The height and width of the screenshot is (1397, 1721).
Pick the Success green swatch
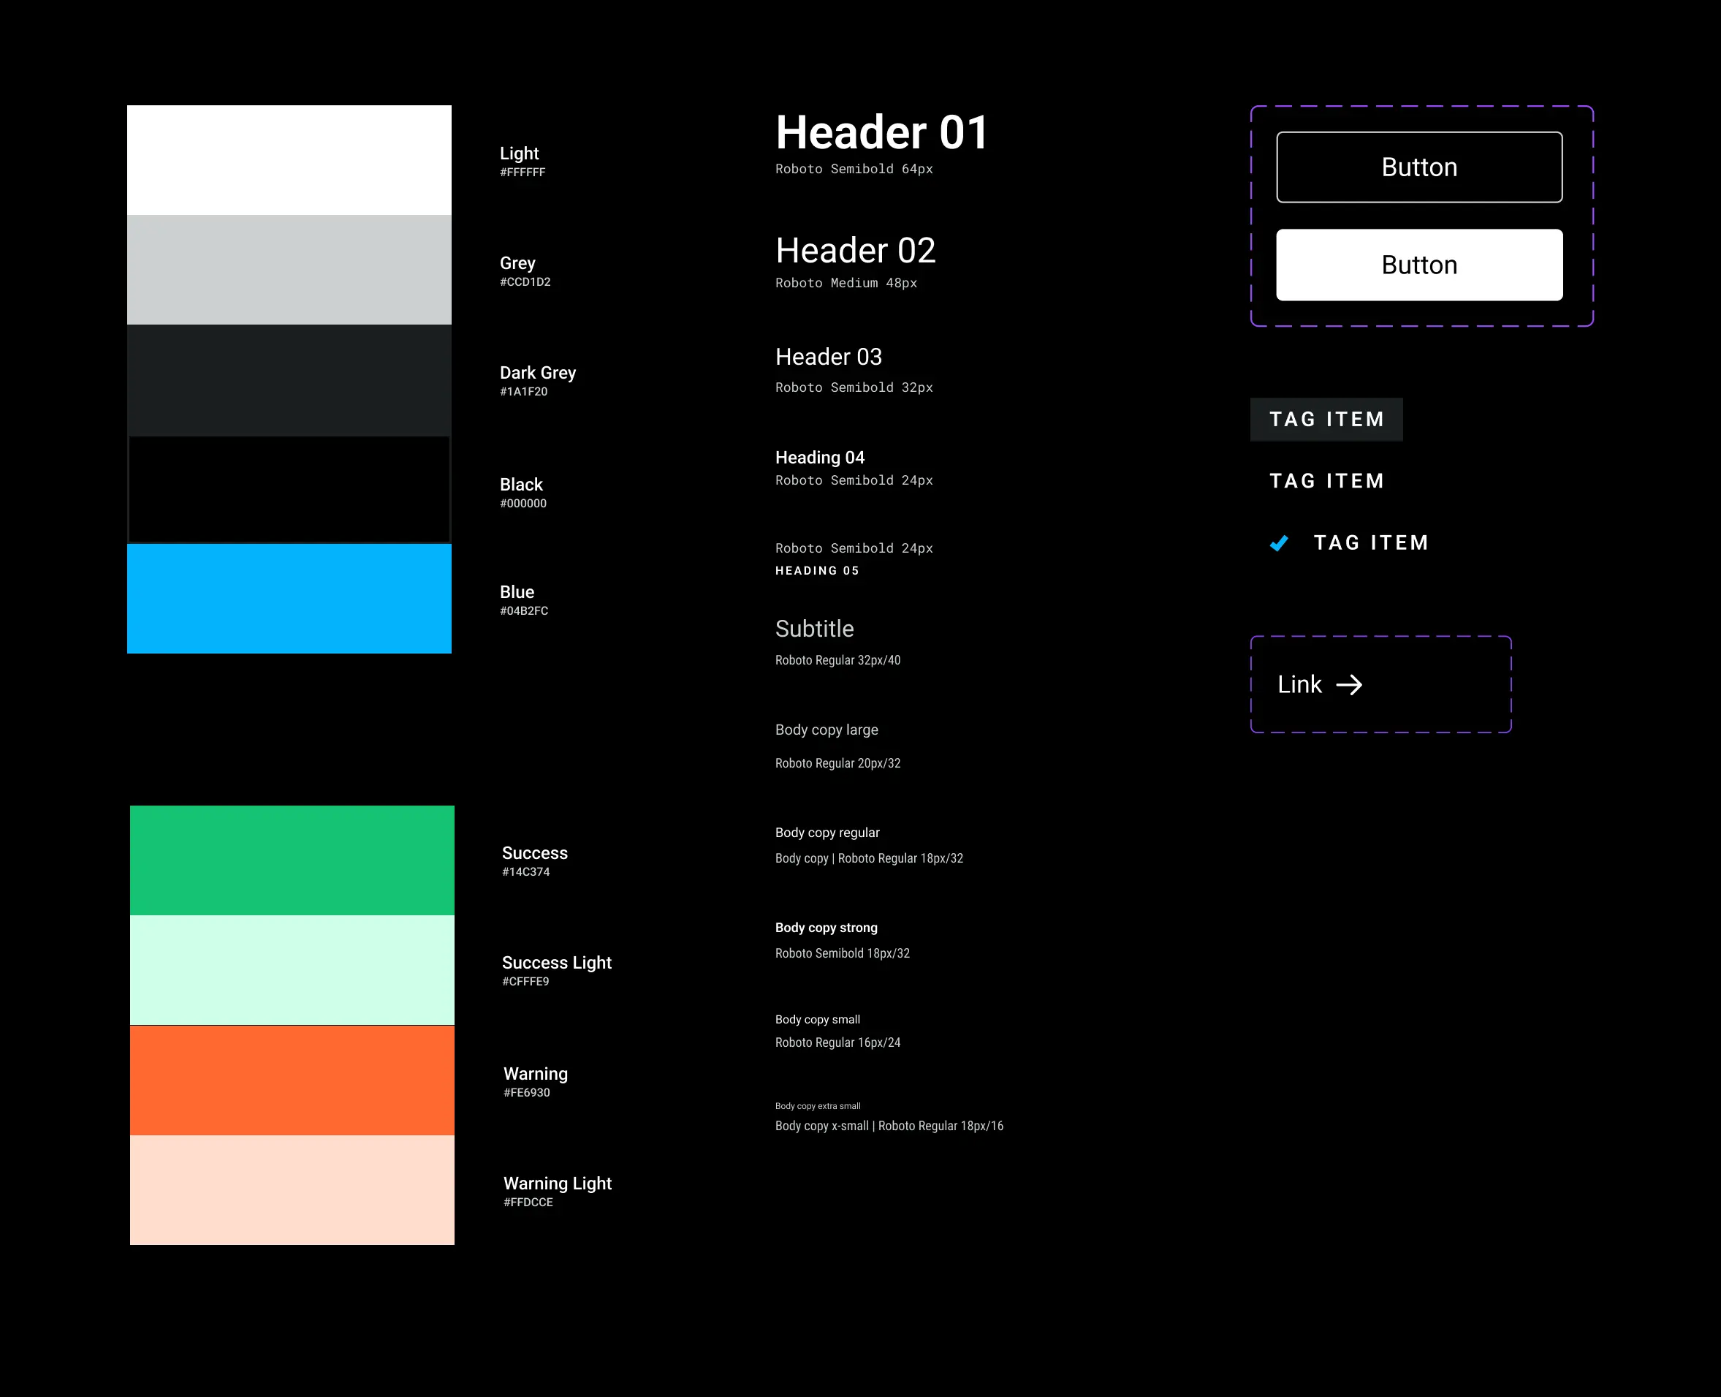(x=292, y=860)
